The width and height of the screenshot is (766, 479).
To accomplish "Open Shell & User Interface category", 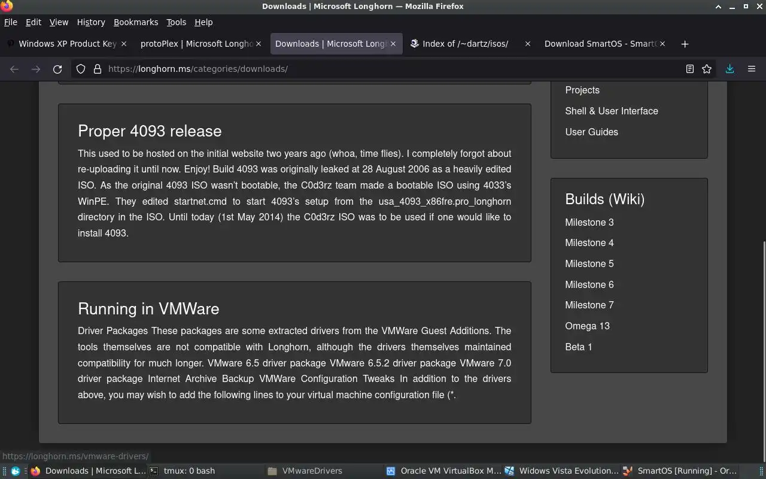I will (x=612, y=111).
